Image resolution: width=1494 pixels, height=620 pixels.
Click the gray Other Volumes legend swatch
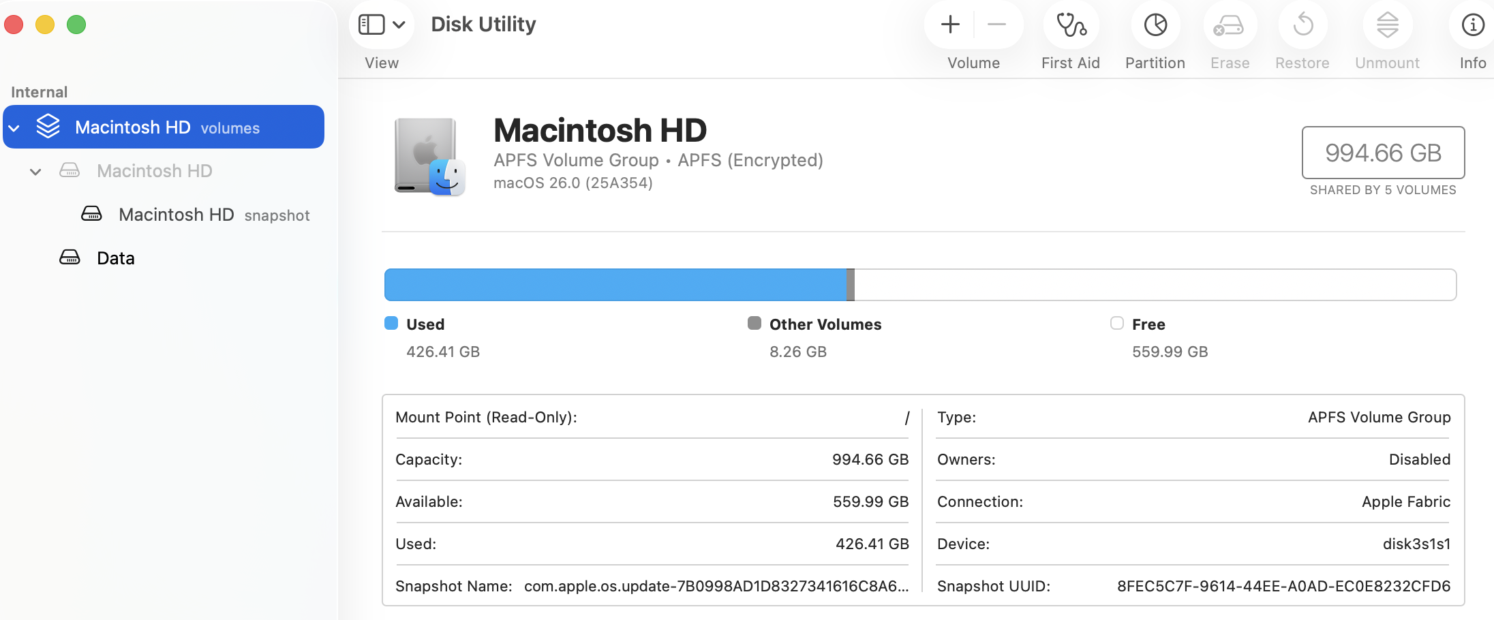754,323
